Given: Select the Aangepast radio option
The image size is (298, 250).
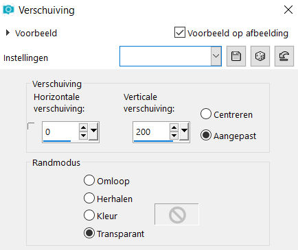Looking at the screenshot, I should (206, 135).
